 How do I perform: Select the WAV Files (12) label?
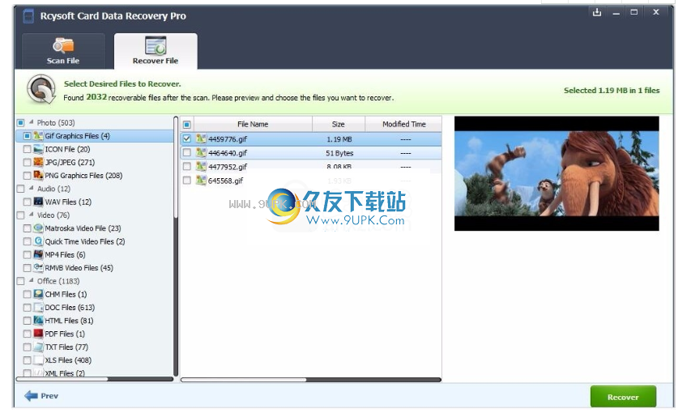click(68, 202)
